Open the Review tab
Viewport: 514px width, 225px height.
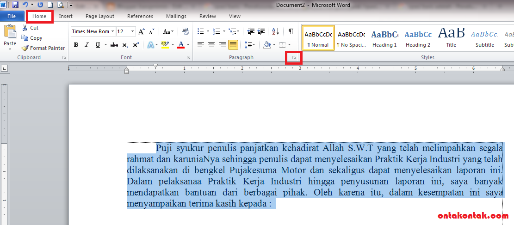pos(208,16)
